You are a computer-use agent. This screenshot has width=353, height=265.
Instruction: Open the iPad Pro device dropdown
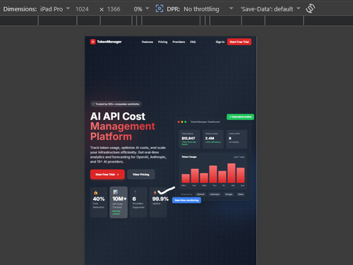55,9
